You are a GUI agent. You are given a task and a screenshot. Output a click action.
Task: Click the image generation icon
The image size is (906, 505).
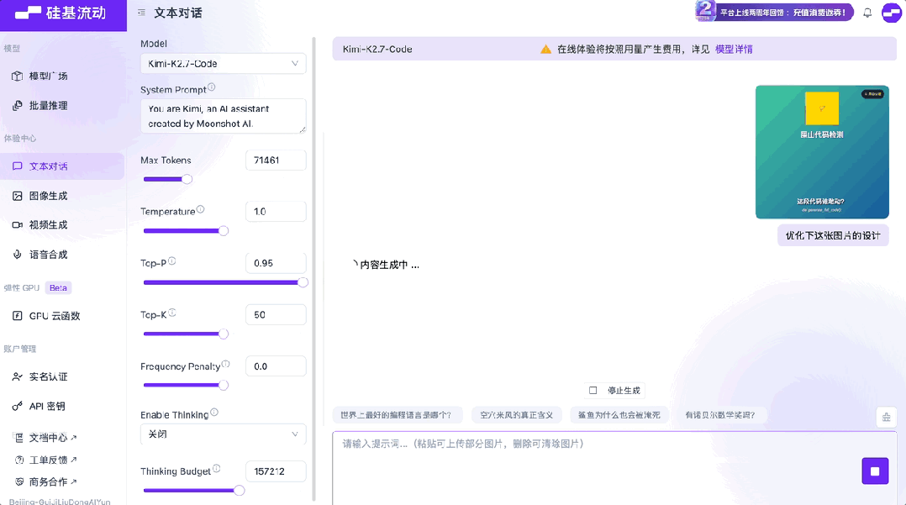(18, 196)
